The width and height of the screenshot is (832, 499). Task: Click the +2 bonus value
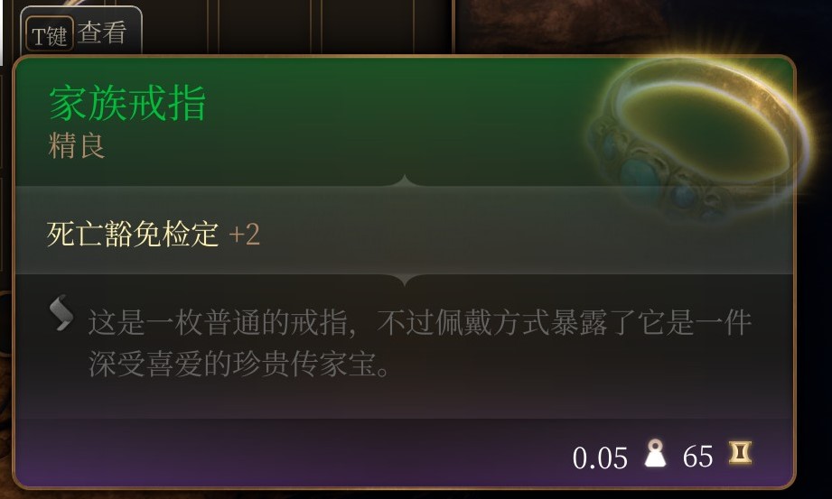[244, 234]
